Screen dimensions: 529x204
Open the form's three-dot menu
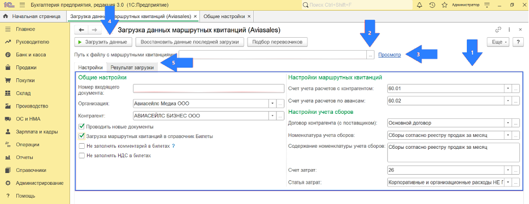pos(509,30)
